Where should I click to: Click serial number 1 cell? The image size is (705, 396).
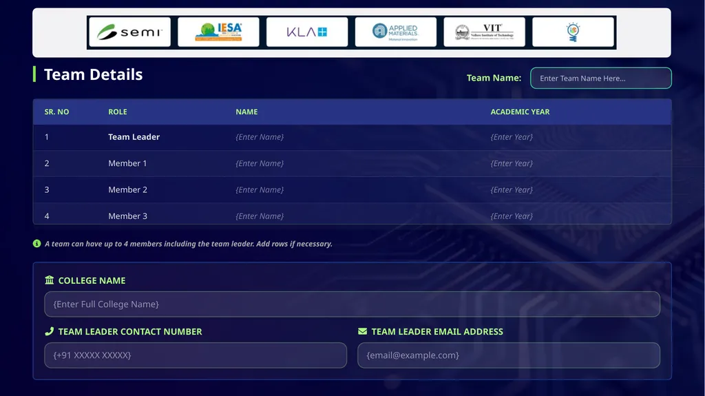click(47, 137)
